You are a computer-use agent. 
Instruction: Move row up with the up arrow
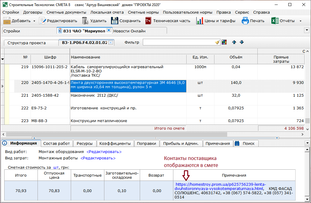tap(234, 42)
